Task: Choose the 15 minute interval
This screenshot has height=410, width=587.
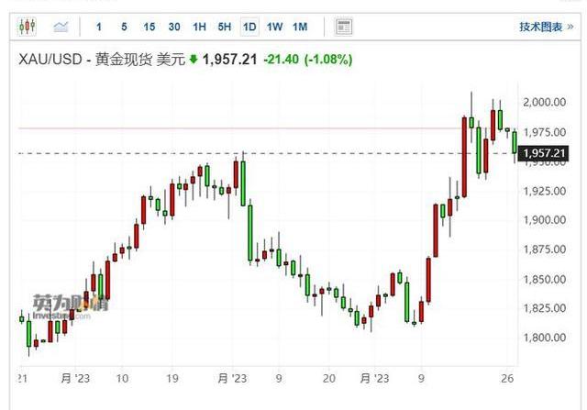Action: [149, 27]
